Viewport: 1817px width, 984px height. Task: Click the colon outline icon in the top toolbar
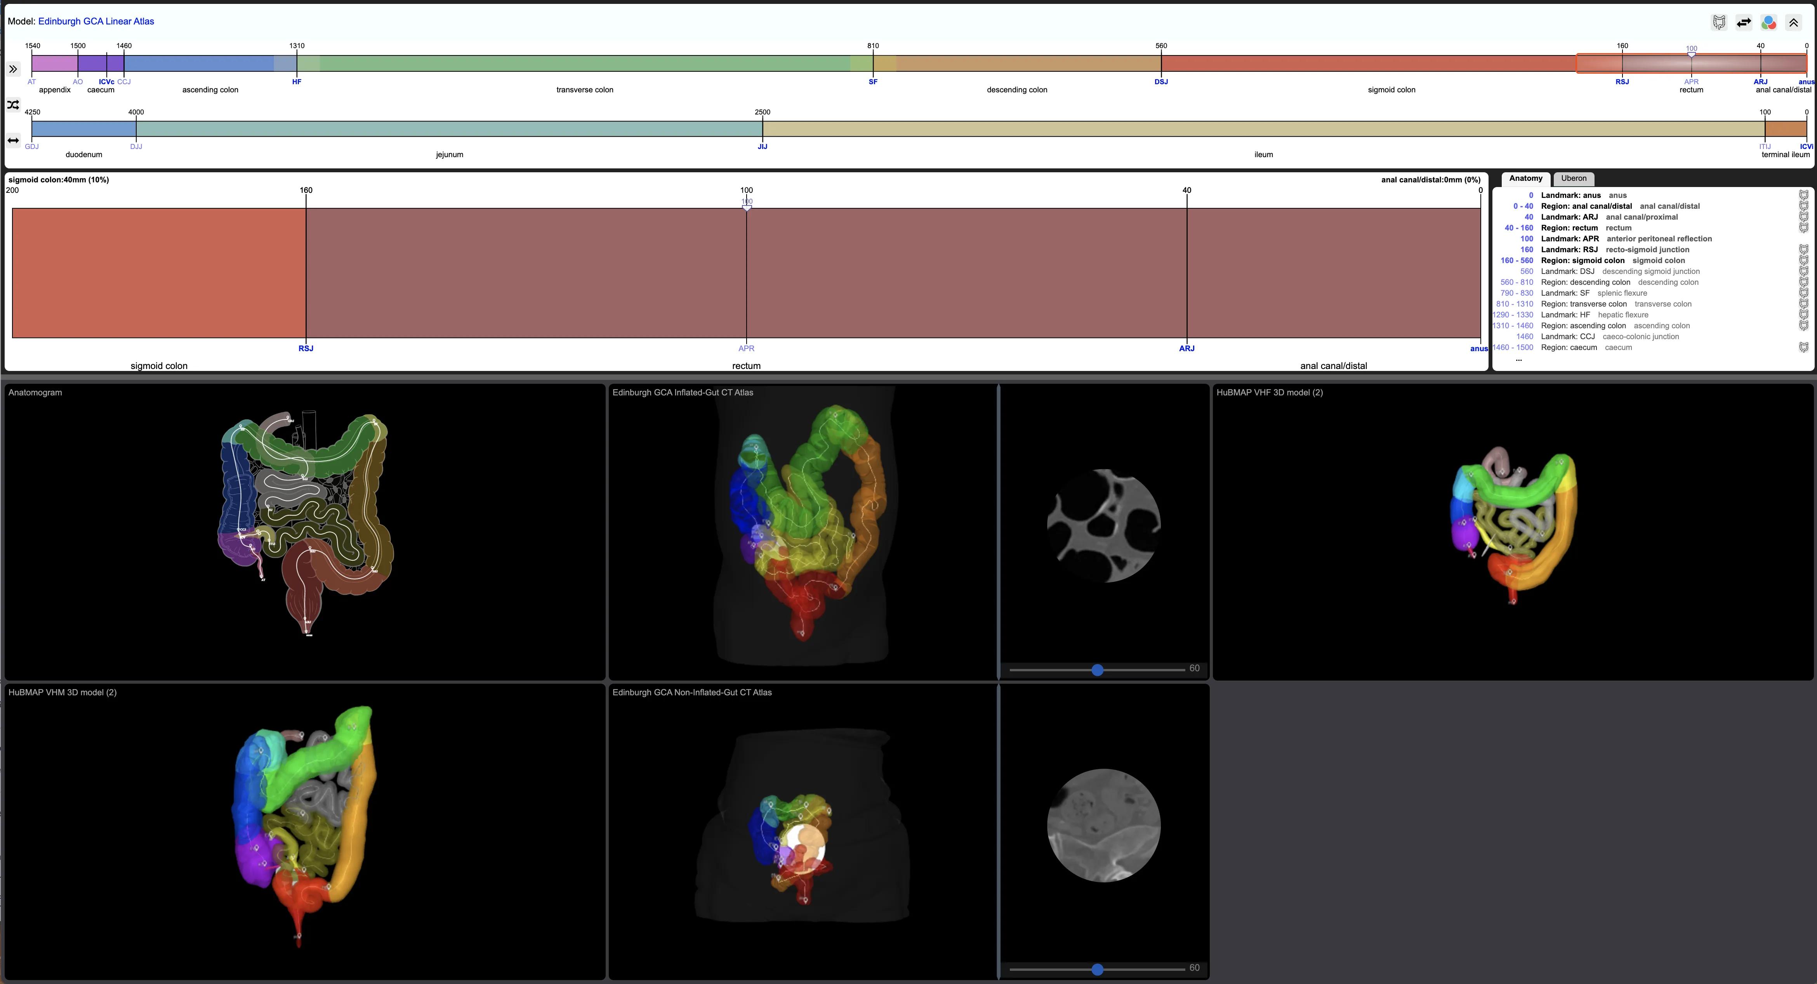(1719, 23)
